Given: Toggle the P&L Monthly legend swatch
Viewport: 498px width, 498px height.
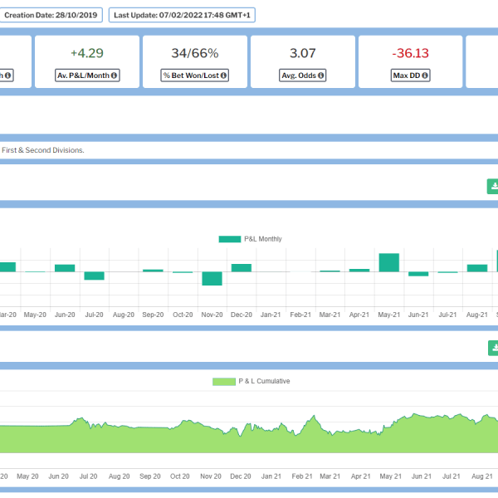Looking at the screenshot, I should (x=230, y=239).
